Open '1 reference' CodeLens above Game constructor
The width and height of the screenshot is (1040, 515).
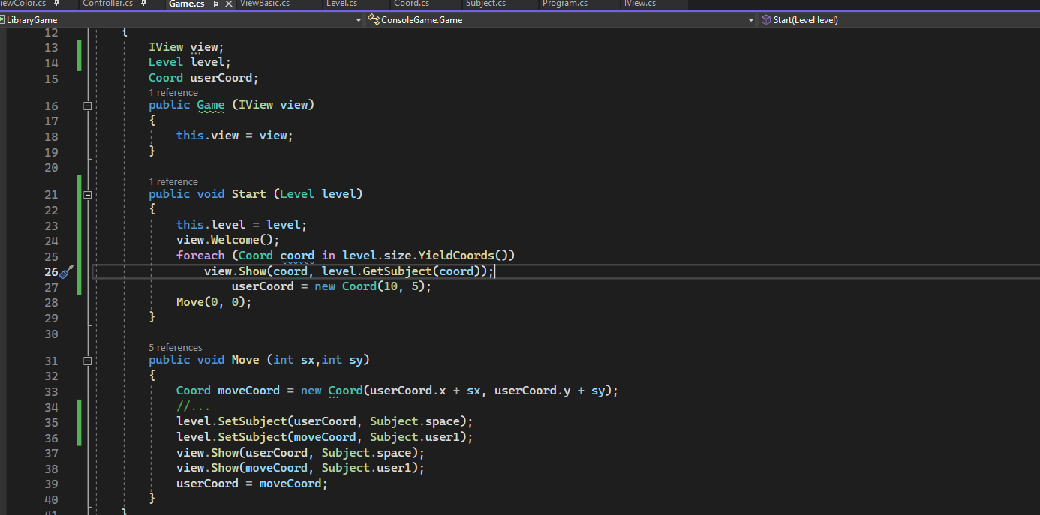pos(173,93)
